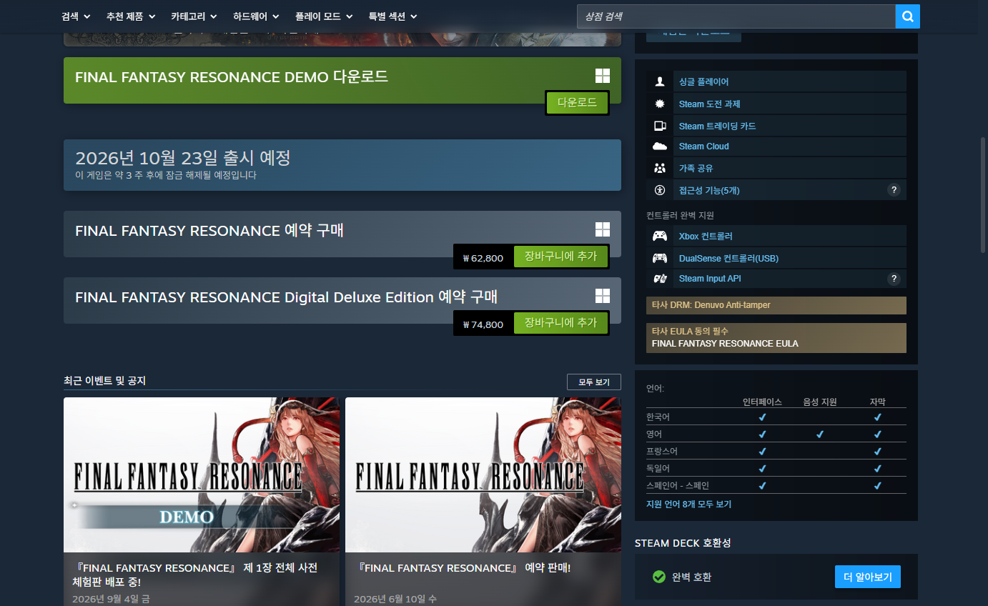Click the 최근 이벤트 및 공지 section heading

[x=104, y=381]
